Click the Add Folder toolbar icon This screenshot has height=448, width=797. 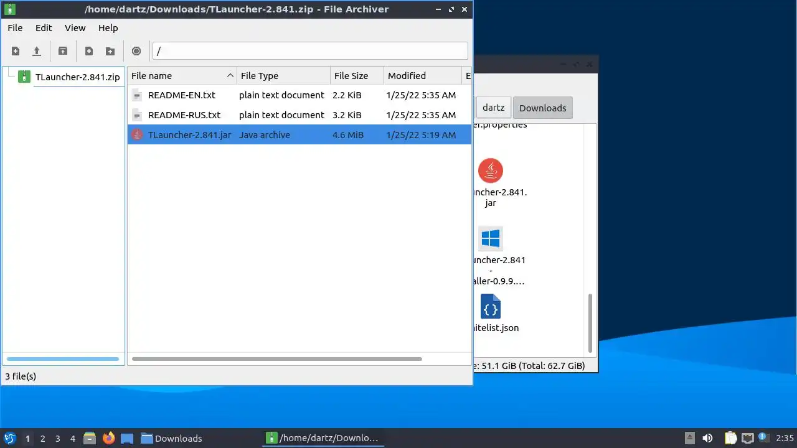coord(110,51)
